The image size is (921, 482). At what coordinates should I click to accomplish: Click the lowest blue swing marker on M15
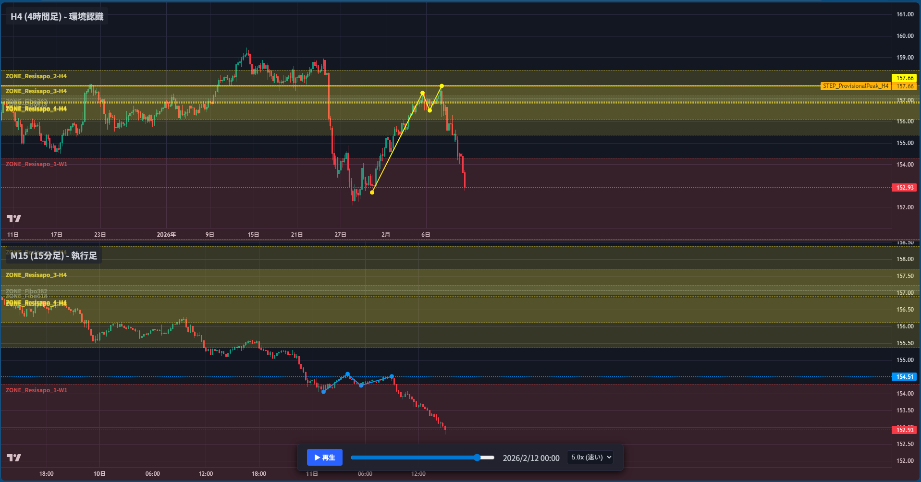[x=323, y=392]
